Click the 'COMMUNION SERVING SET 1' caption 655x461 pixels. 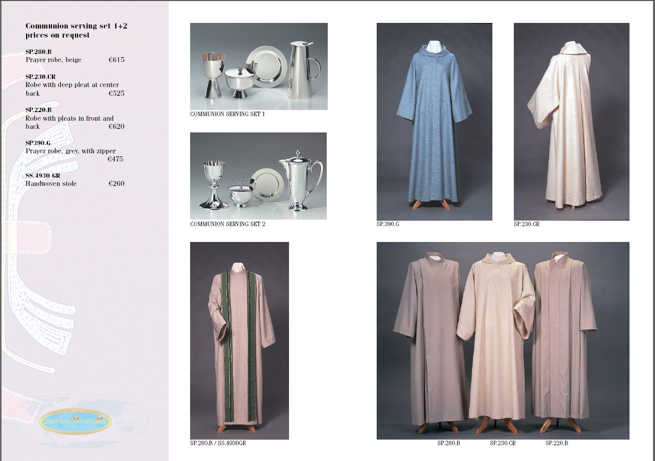pyautogui.click(x=227, y=114)
